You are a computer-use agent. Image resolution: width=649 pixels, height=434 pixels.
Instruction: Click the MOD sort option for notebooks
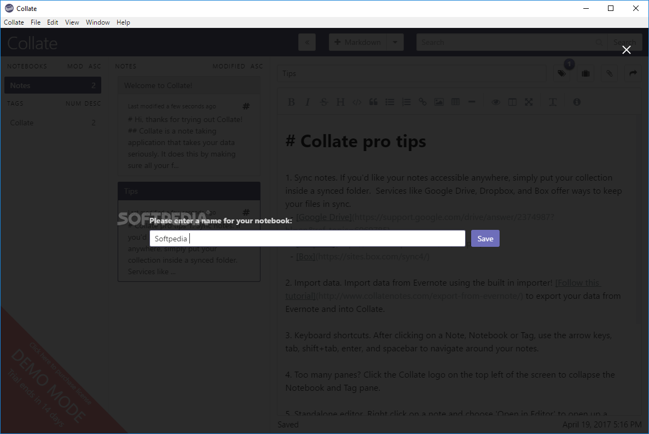click(76, 66)
